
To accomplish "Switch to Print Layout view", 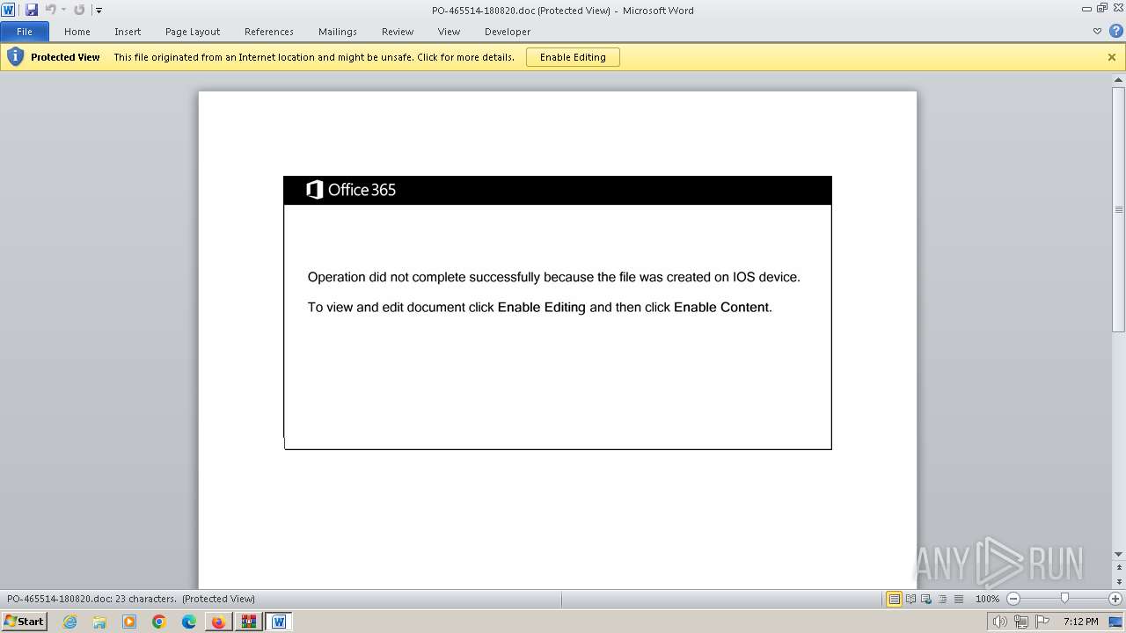I will 894,599.
